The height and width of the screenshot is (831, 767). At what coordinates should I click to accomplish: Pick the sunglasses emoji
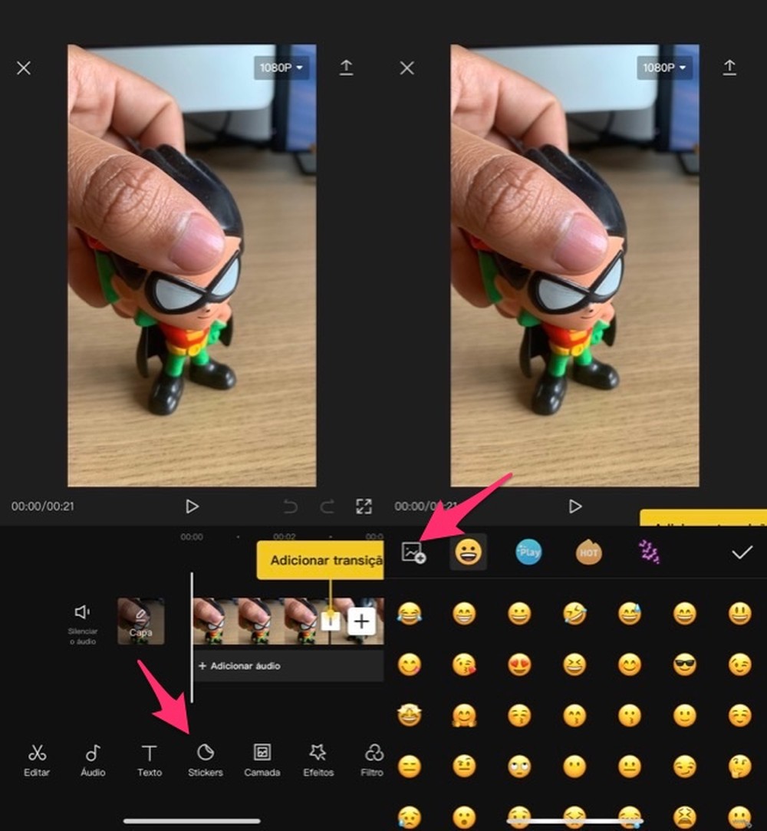point(685,664)
